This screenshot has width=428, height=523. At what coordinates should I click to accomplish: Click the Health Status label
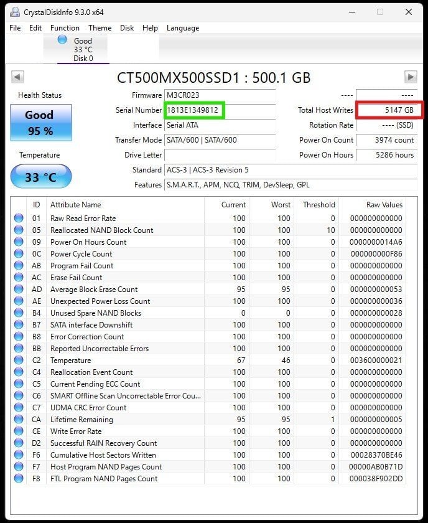coord(40,95)
